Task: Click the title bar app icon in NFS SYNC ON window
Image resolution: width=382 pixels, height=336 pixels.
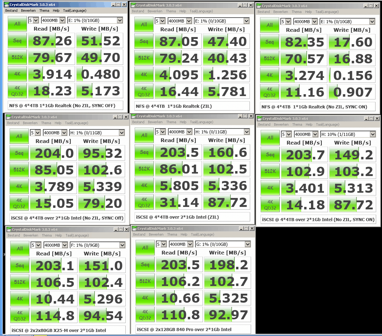Action: point(259,6)
